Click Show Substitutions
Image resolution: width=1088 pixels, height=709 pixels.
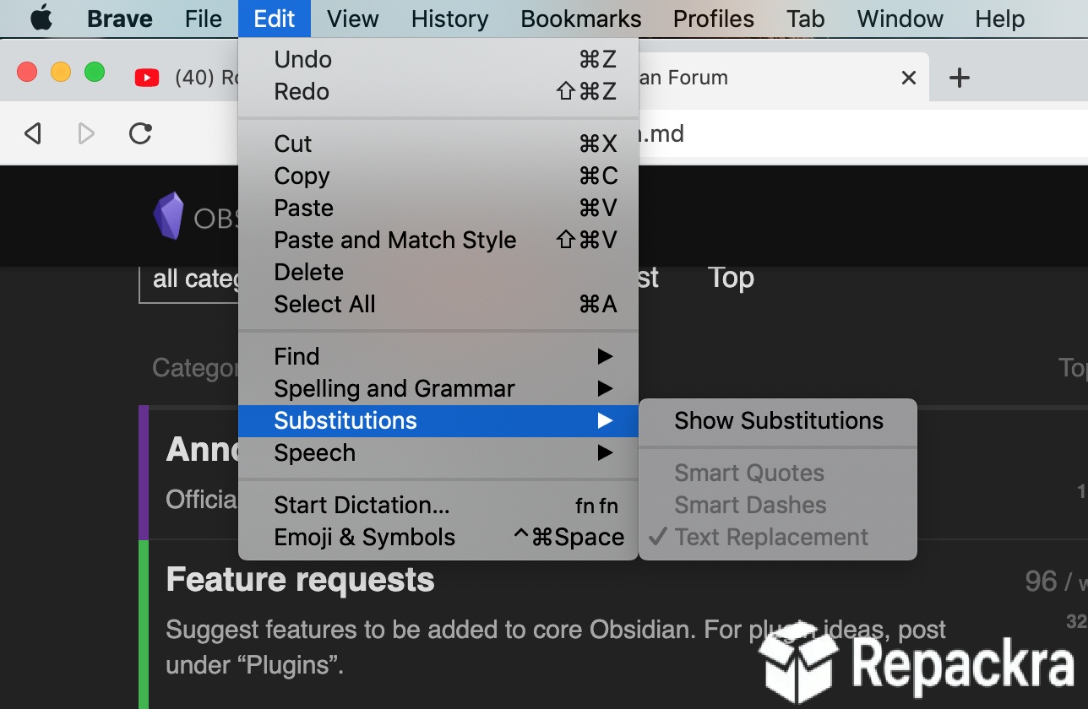point(778,421)
